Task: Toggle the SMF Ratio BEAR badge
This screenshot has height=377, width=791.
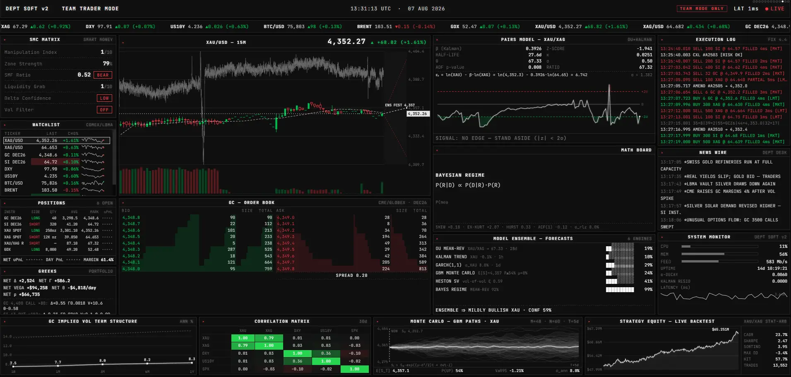Action: coord(103,75)
